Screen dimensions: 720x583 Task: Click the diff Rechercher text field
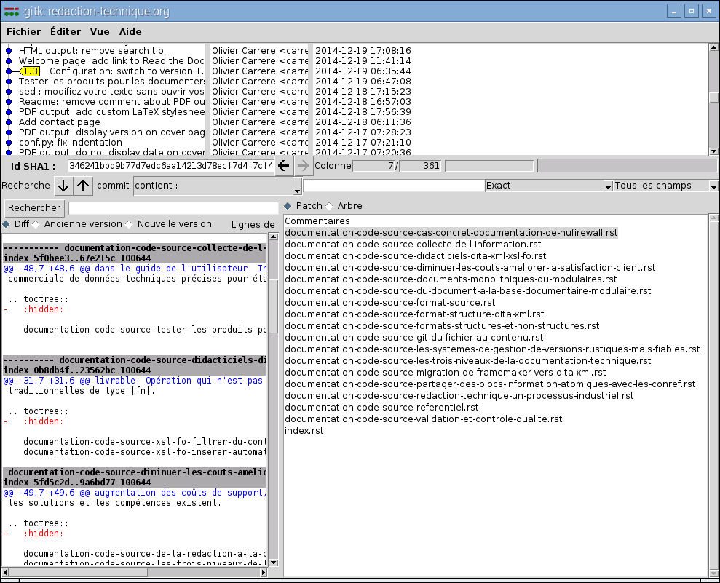(173, 208)
